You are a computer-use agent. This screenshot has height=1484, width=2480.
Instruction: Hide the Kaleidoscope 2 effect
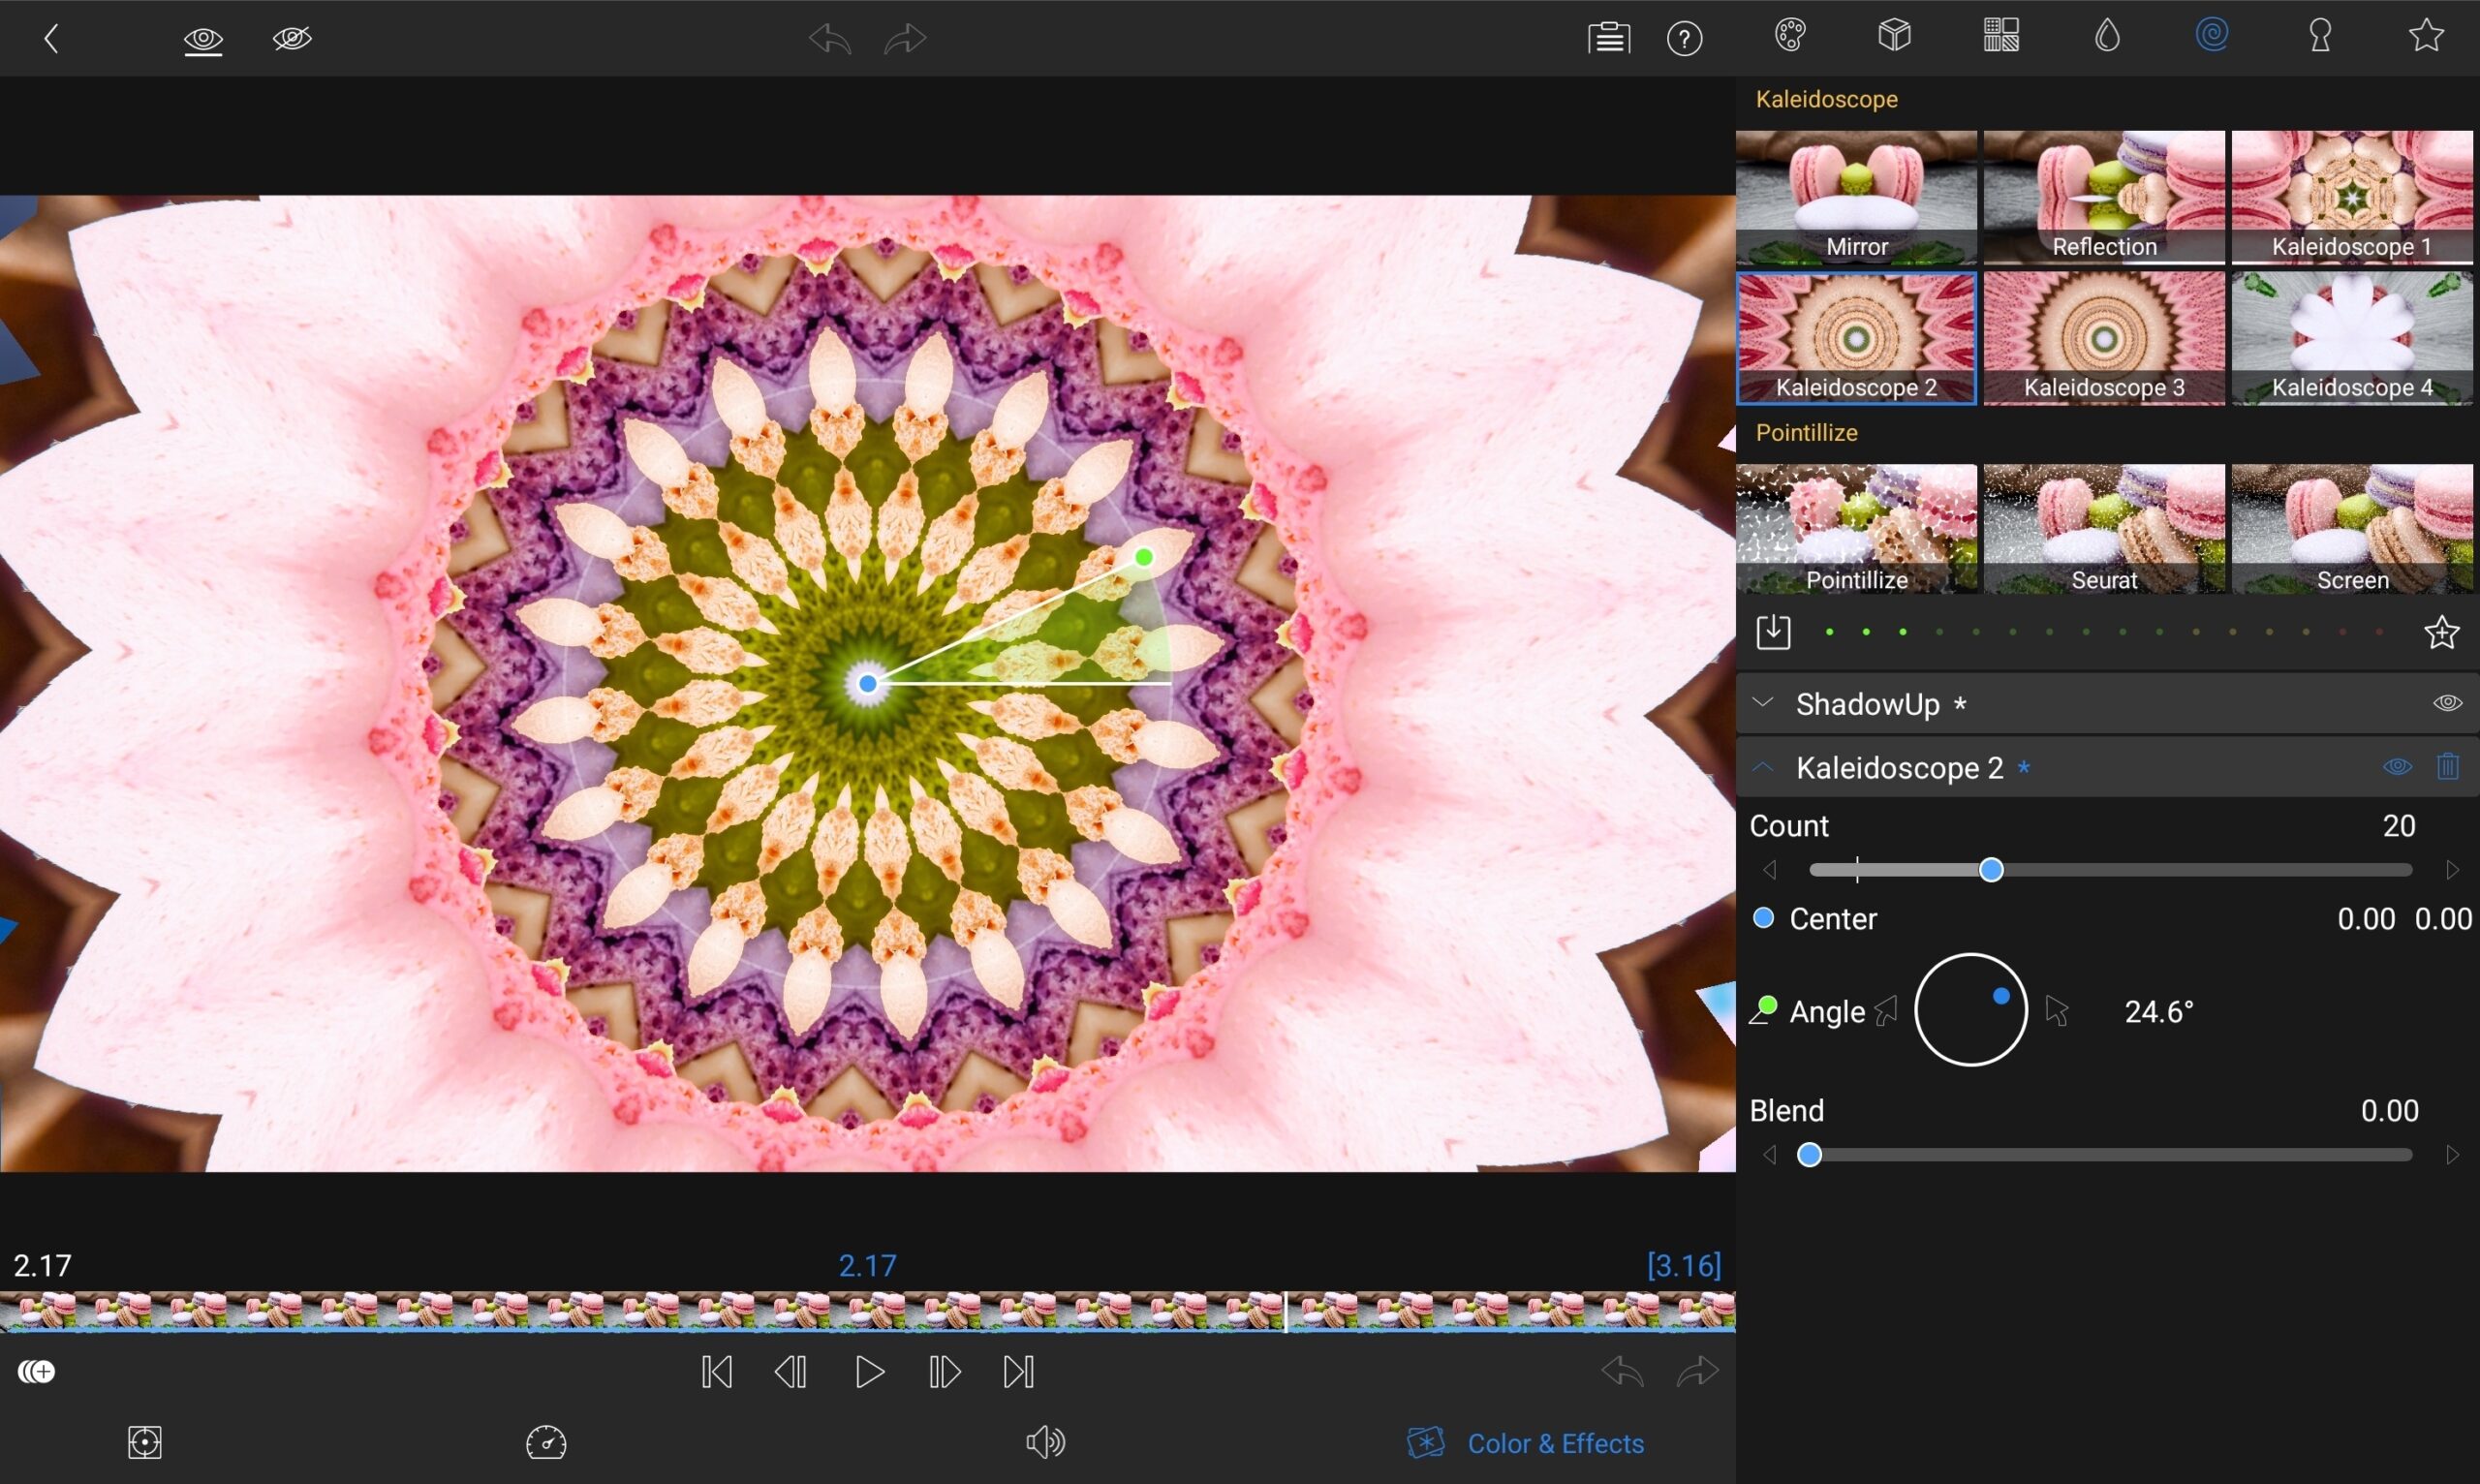(x=2397, y=767)
